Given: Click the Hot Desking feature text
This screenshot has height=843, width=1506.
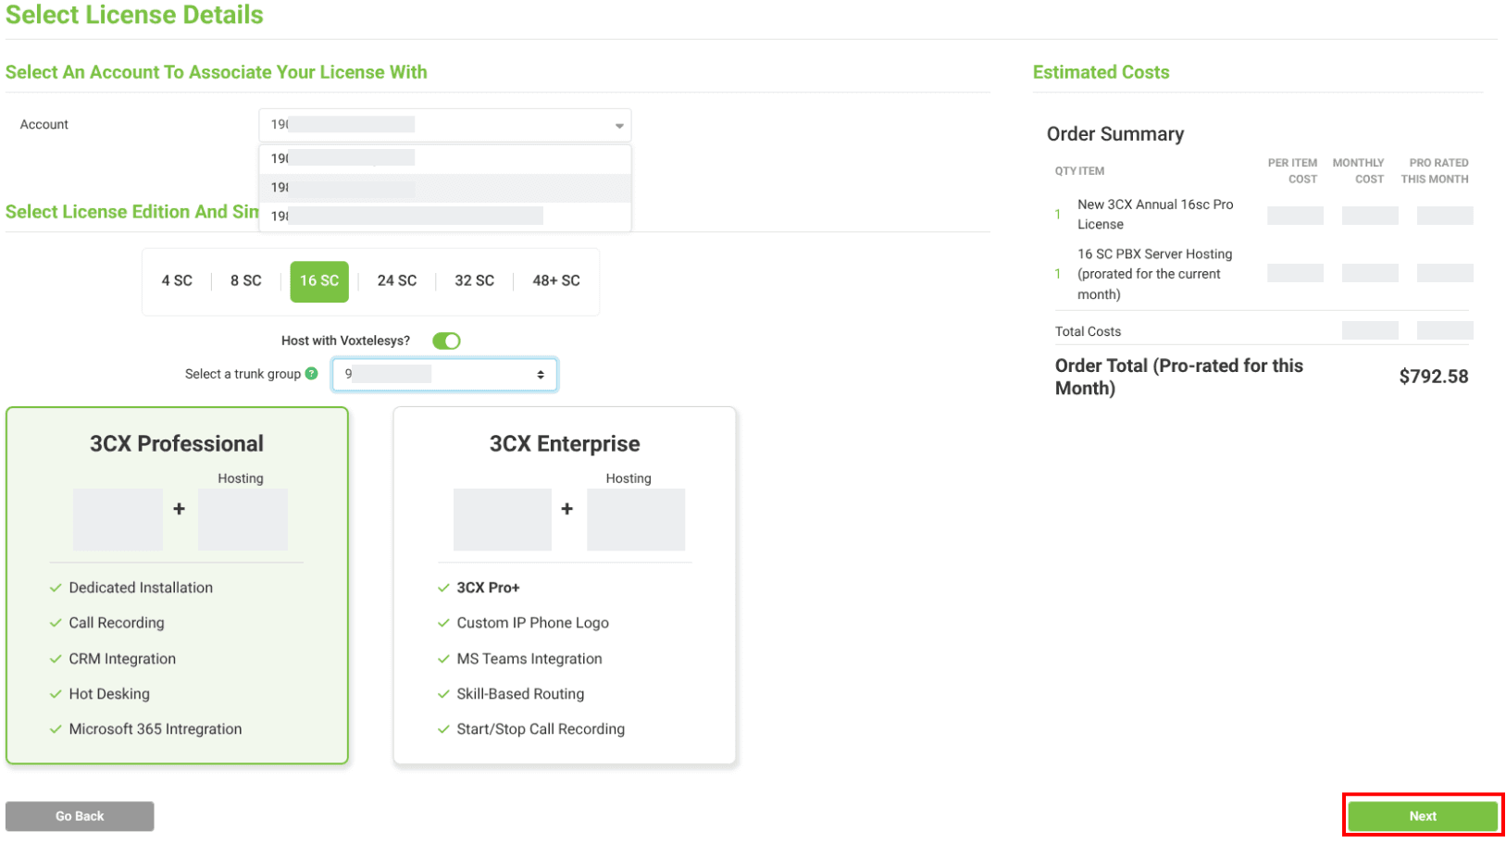Looking at the screenshot, I should pos(109,694).
